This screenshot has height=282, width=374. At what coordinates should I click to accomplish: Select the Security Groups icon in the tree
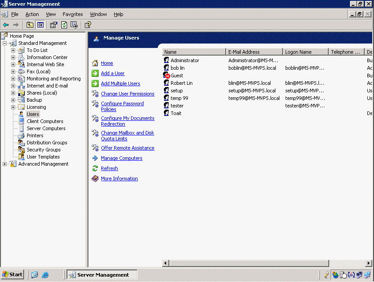(21, 150)
